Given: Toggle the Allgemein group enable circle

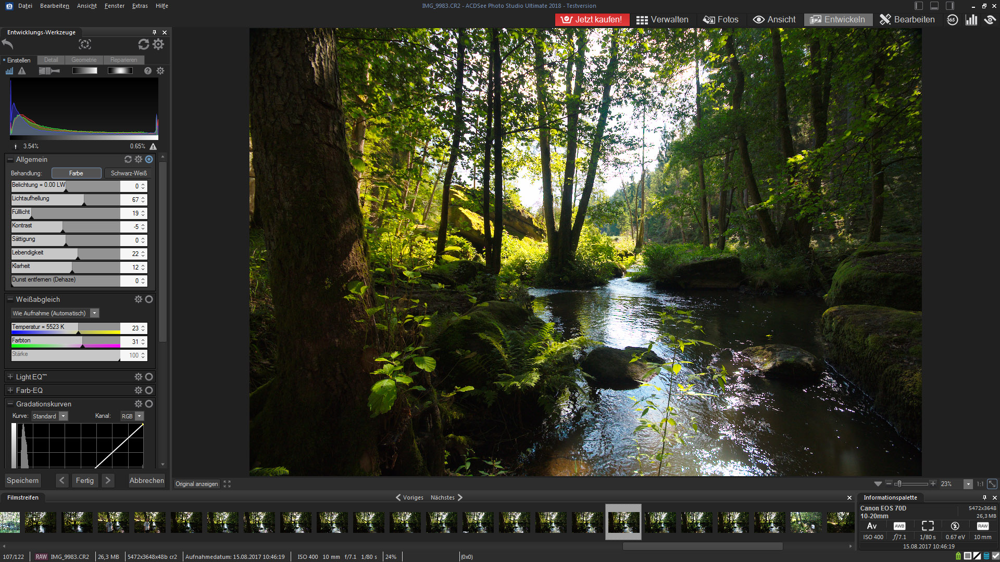Looking at the screenshot, I should [x=149, y=159].
